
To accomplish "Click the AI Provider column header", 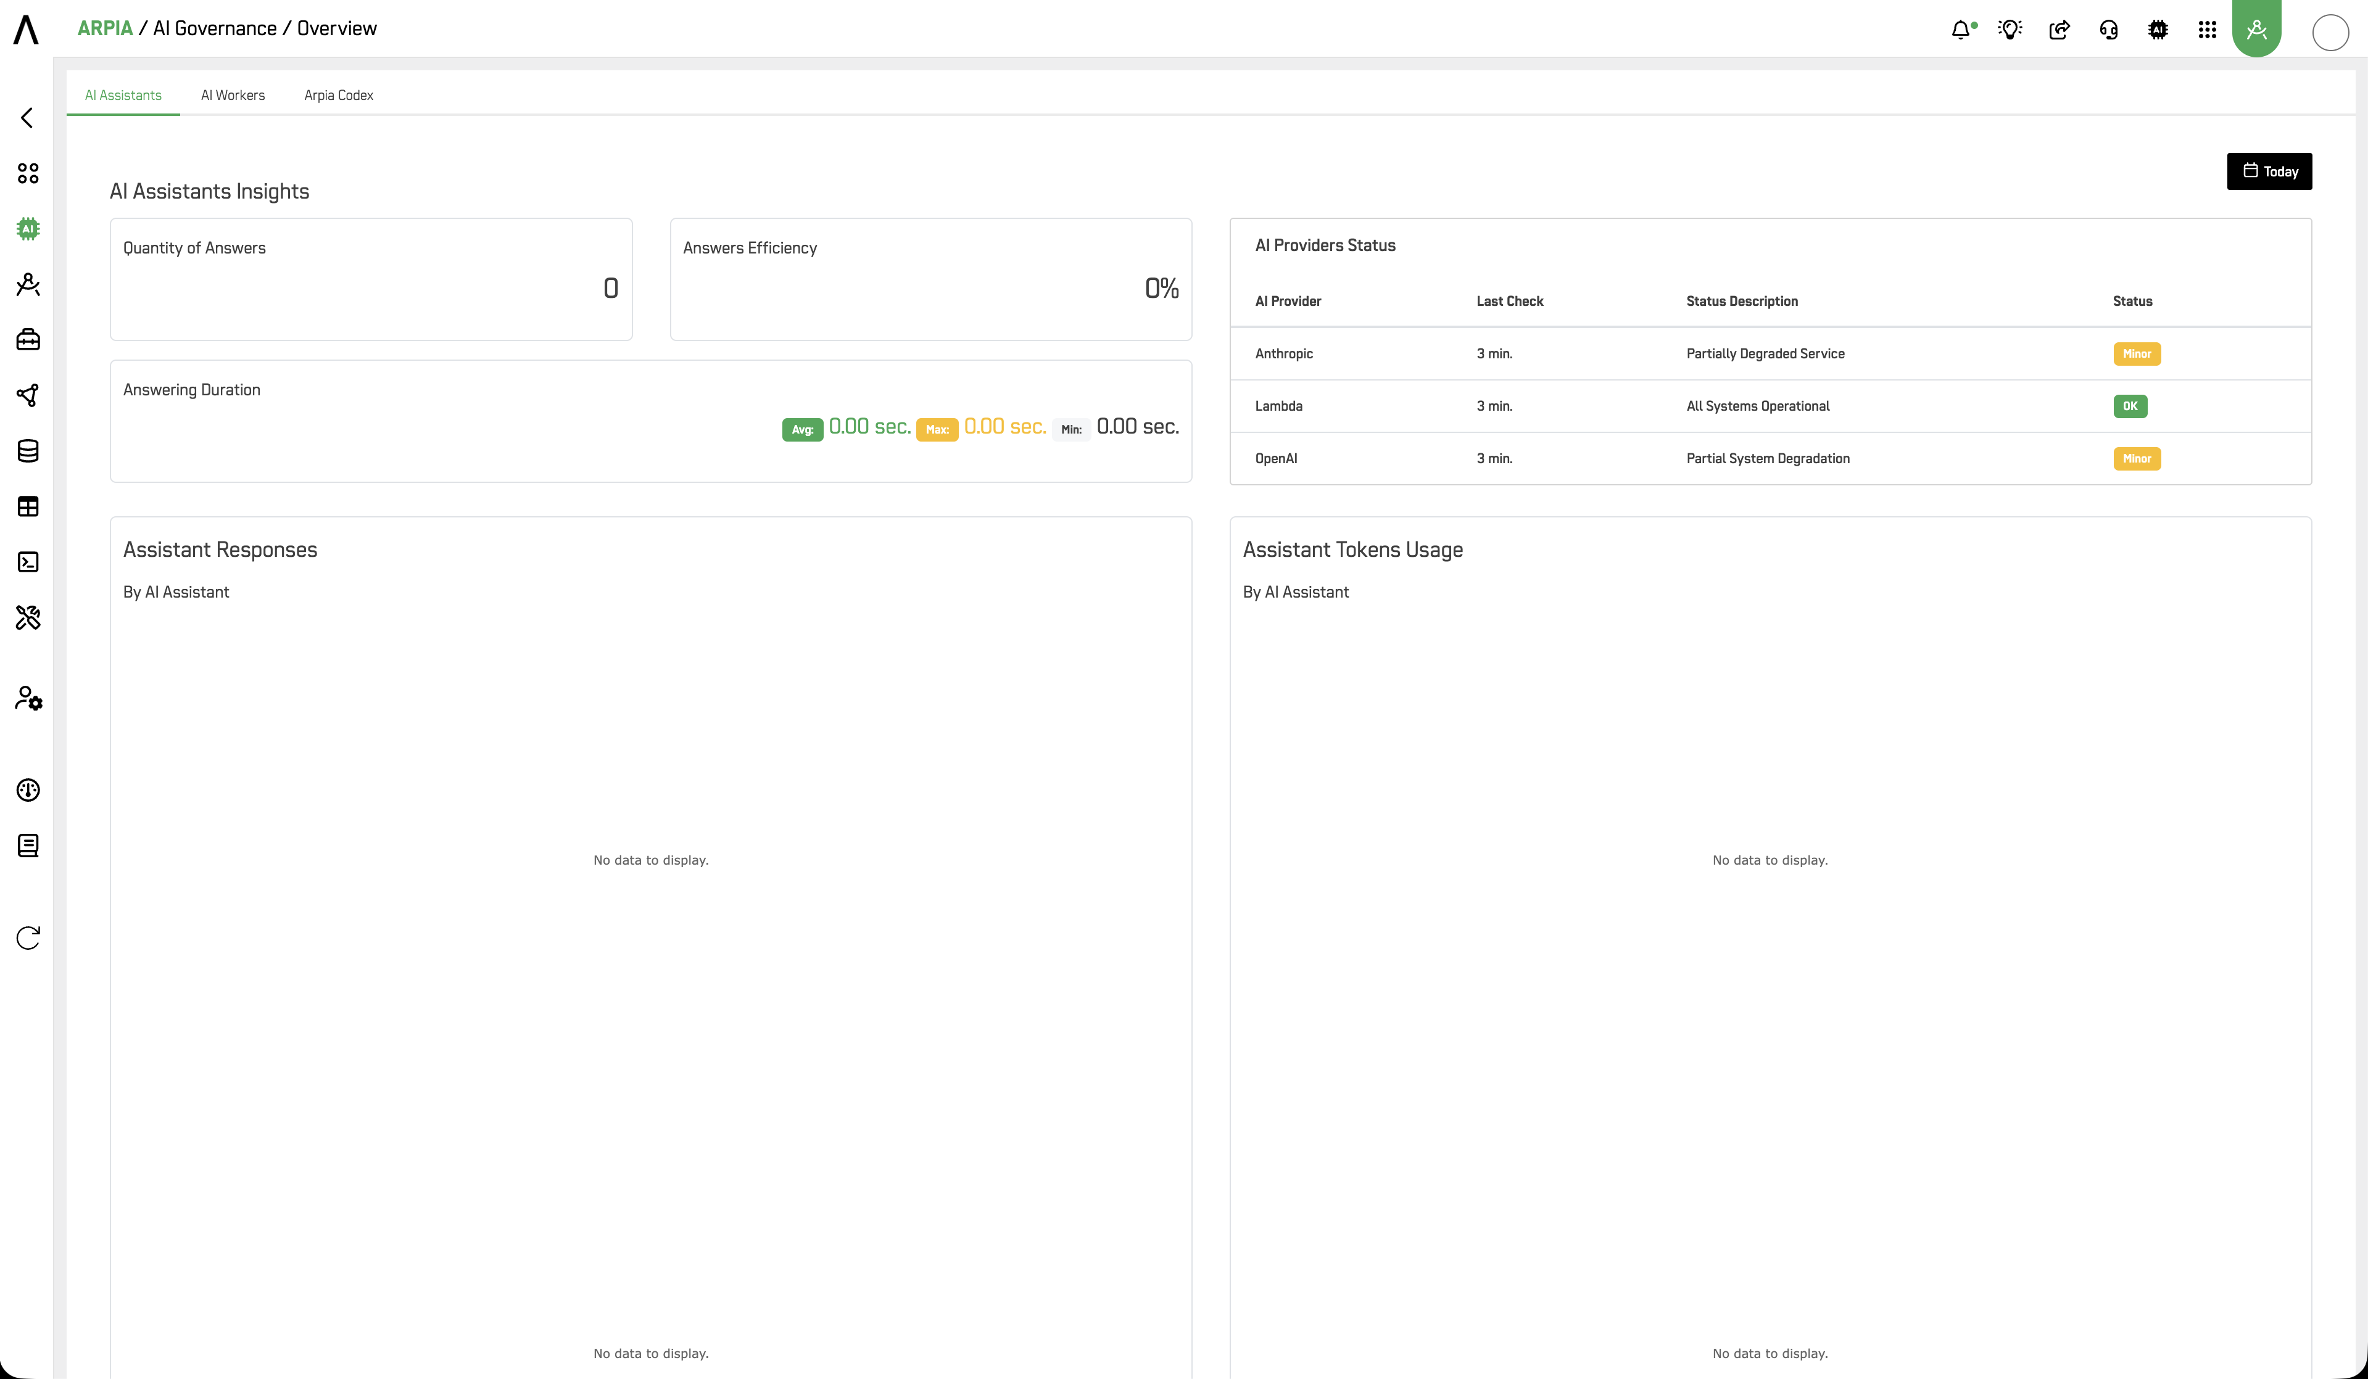I will click(x=1288, y=300).
